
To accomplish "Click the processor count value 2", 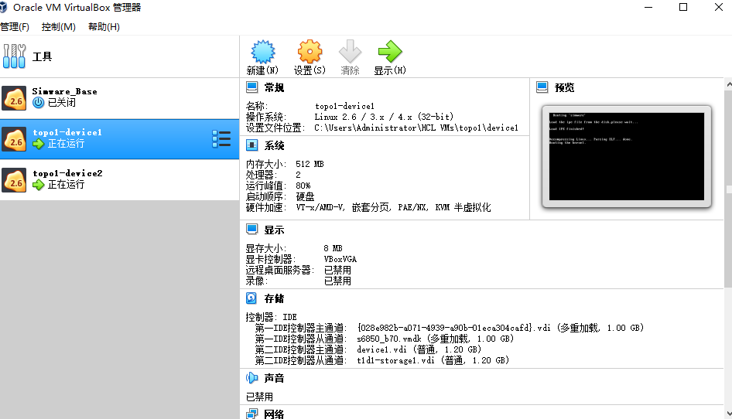I will (x=299, y=175).
